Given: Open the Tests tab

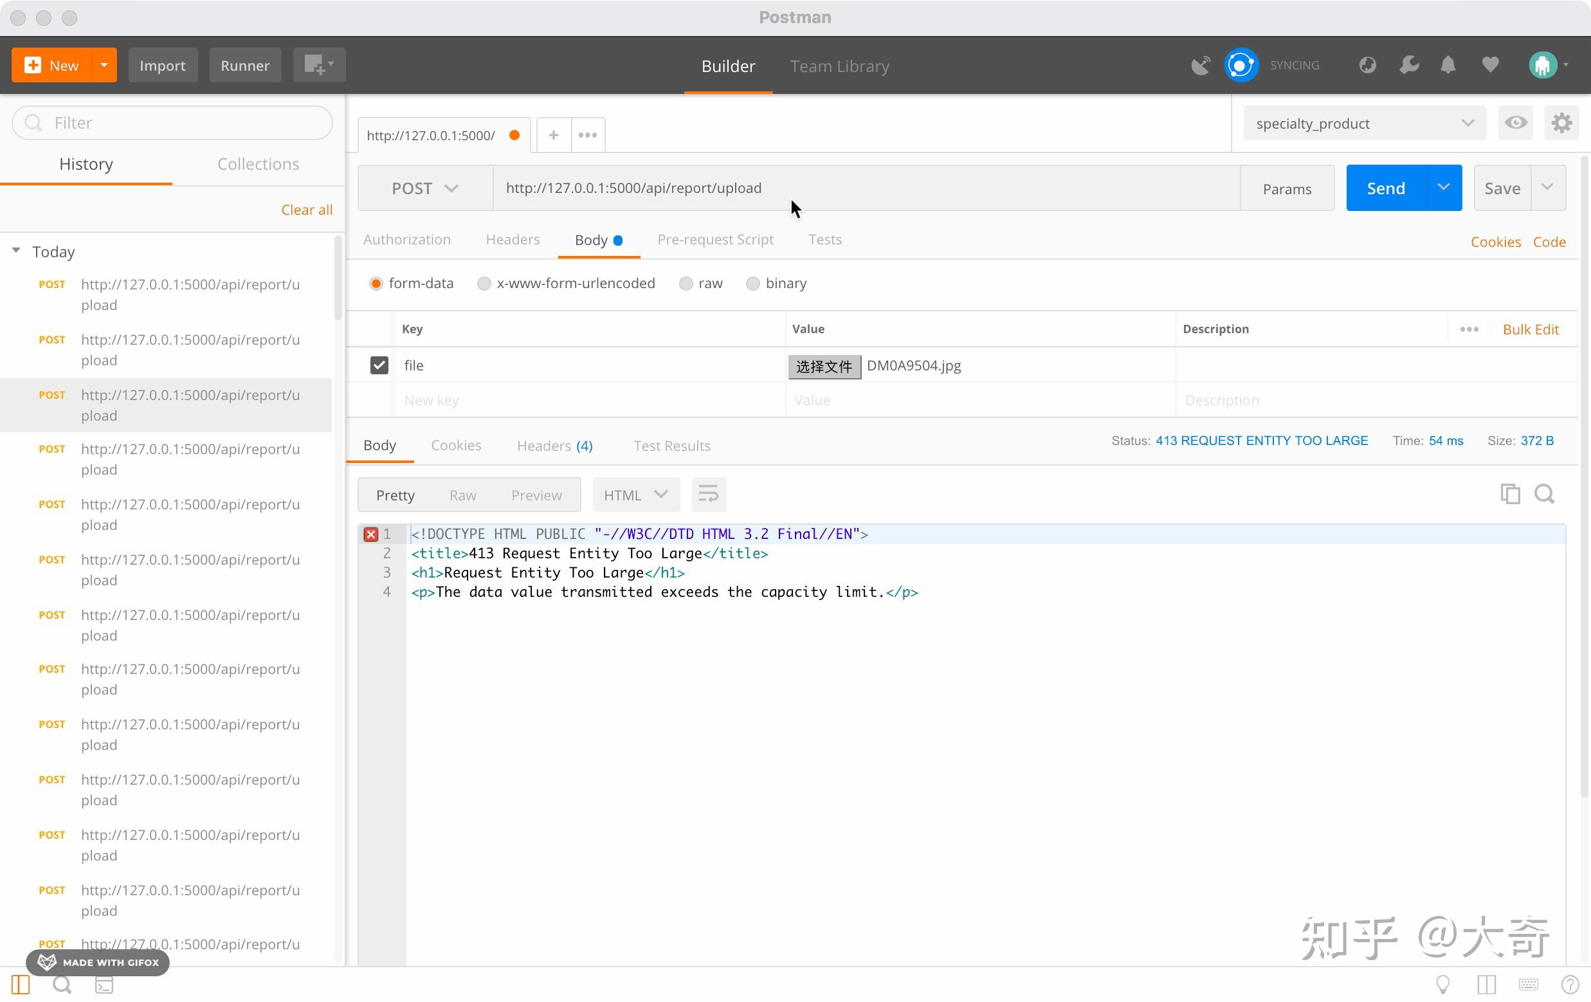Looking at the screenshot, I should click(824, 239).
